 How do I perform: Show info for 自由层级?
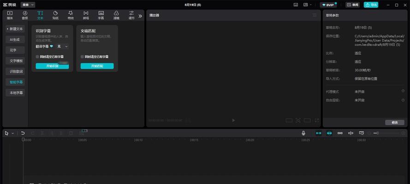[x=403, y=100]
